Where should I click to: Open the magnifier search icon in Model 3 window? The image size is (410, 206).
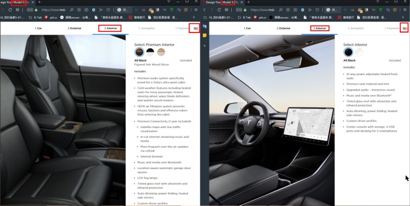point(281,10)
